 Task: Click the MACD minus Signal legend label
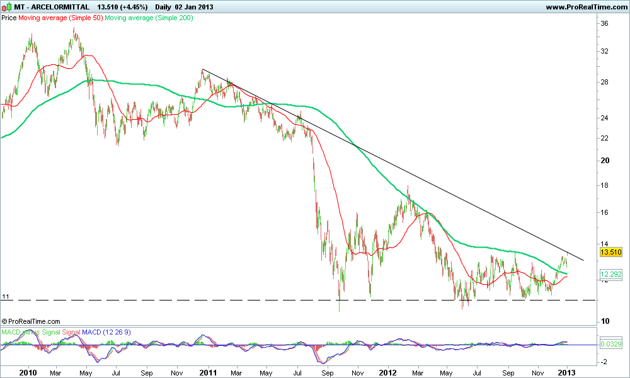[x=30, y=332]
